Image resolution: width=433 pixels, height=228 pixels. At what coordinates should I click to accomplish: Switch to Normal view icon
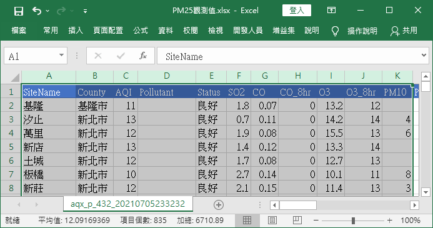coord(247,221)
